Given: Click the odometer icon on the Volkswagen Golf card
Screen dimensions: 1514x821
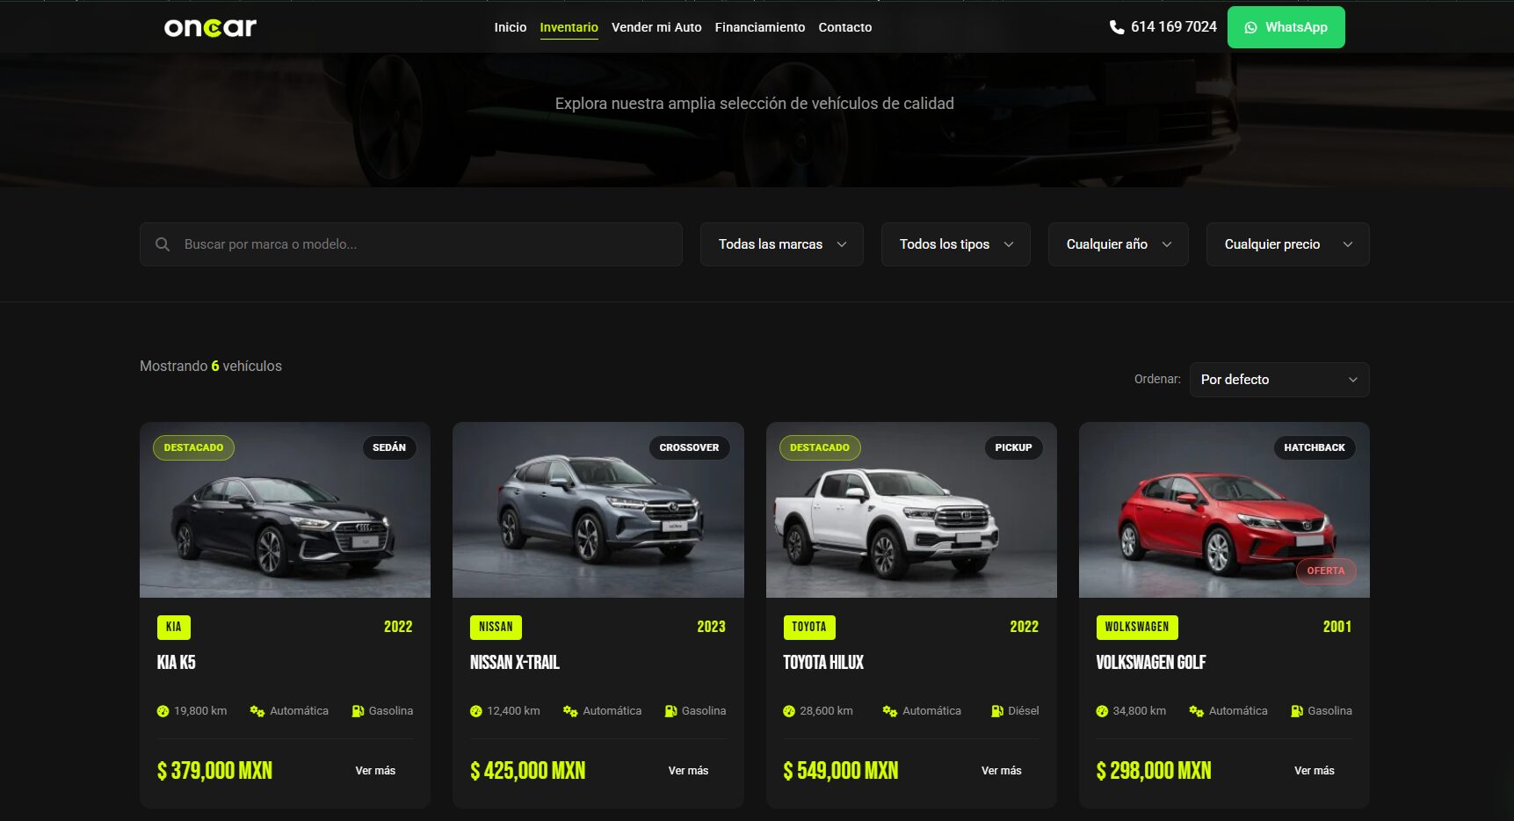Looking at the screenshot, I should point(1102,711).
